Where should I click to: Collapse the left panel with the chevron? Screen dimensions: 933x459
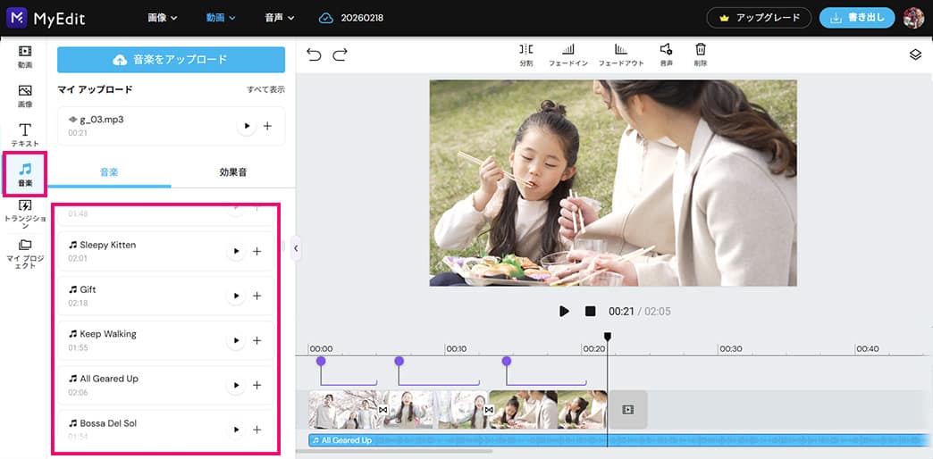tap(296, 248)
